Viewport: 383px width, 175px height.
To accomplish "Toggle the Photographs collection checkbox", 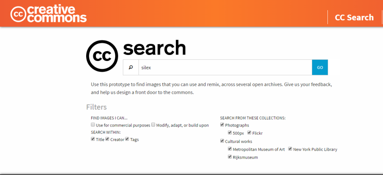I will [x=222, y=125].
